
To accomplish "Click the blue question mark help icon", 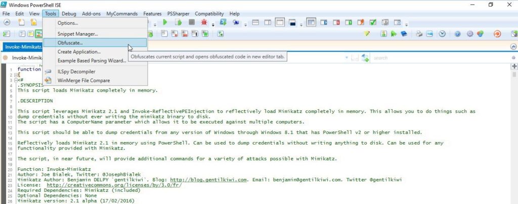I will tap(457, 34).
